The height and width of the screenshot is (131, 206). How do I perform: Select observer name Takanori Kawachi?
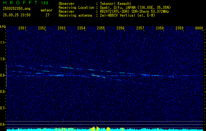[x=116, y=4]
